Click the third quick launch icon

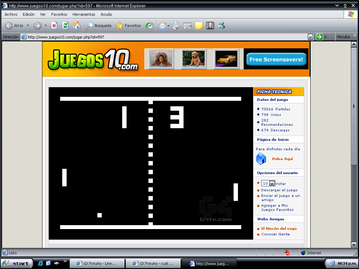coord(56,263)
